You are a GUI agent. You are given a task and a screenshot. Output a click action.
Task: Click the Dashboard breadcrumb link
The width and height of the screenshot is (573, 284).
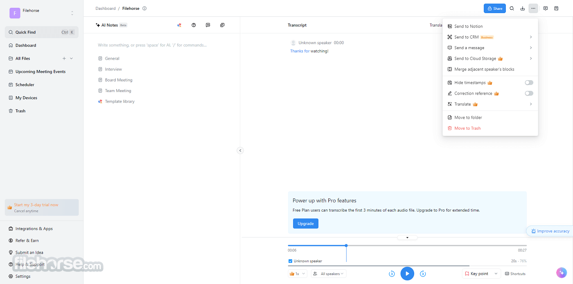tap(106, 8)
